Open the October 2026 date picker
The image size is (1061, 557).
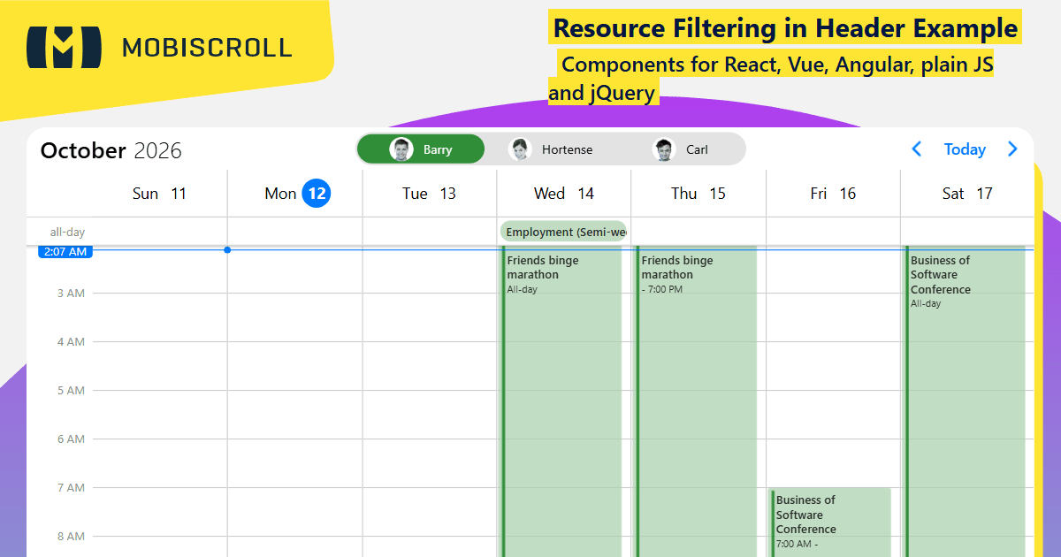111,150
